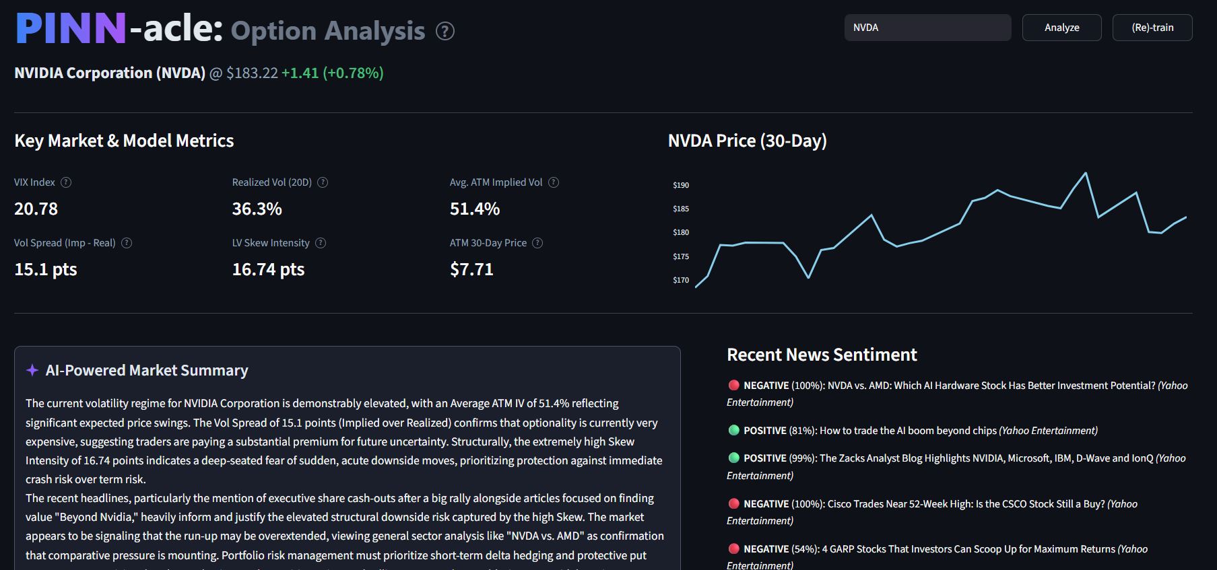Click LV Skew Intensity help icon
This screenshot has height=570, width=1217.
[321, 243]
